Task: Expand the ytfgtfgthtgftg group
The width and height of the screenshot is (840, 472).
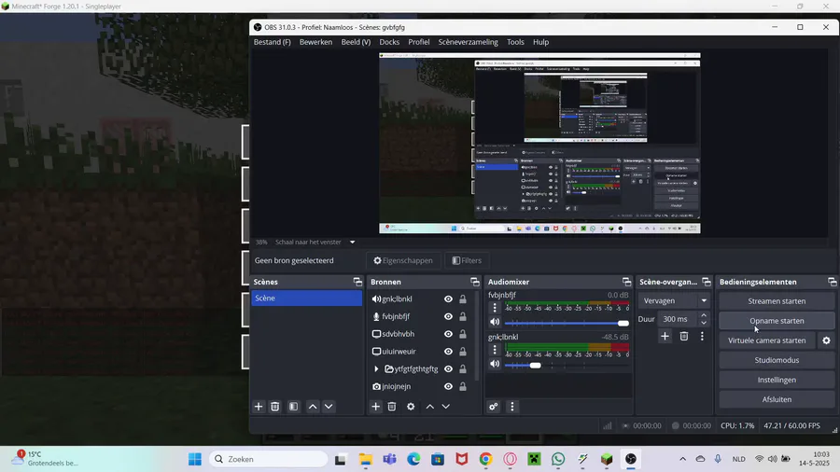Action: 376,369
